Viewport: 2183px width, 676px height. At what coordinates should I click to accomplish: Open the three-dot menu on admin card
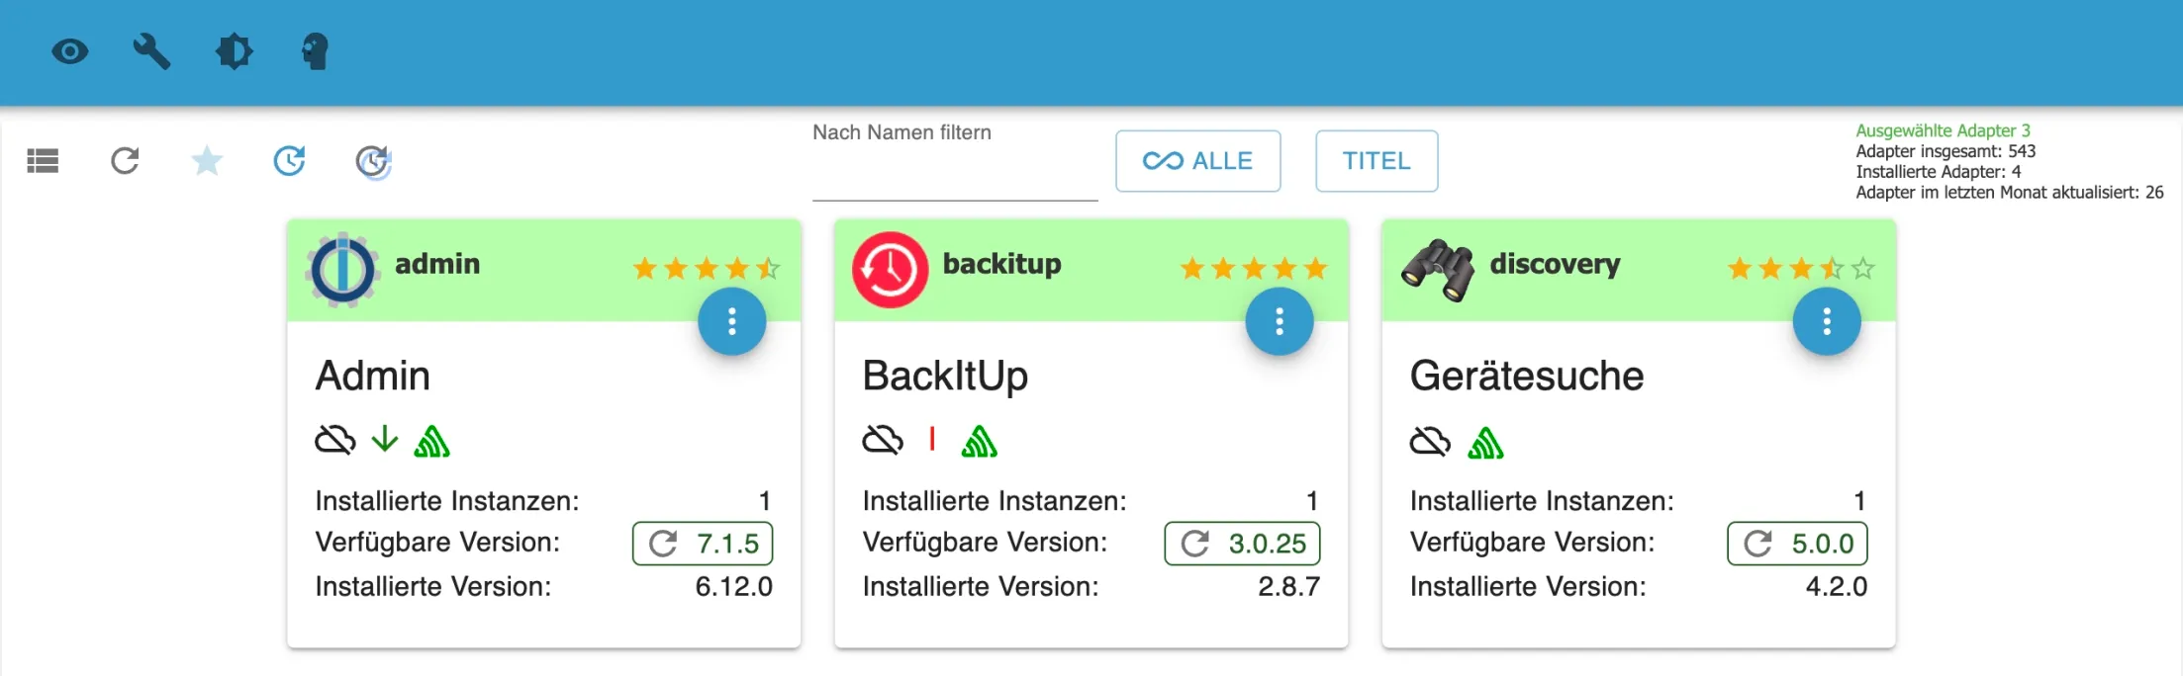click(x=732, y=321)
